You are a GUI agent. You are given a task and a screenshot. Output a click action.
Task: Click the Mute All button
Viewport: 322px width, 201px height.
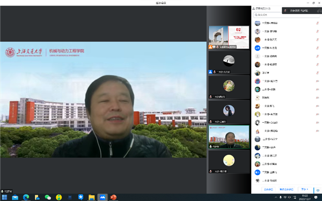coord(269,189)
